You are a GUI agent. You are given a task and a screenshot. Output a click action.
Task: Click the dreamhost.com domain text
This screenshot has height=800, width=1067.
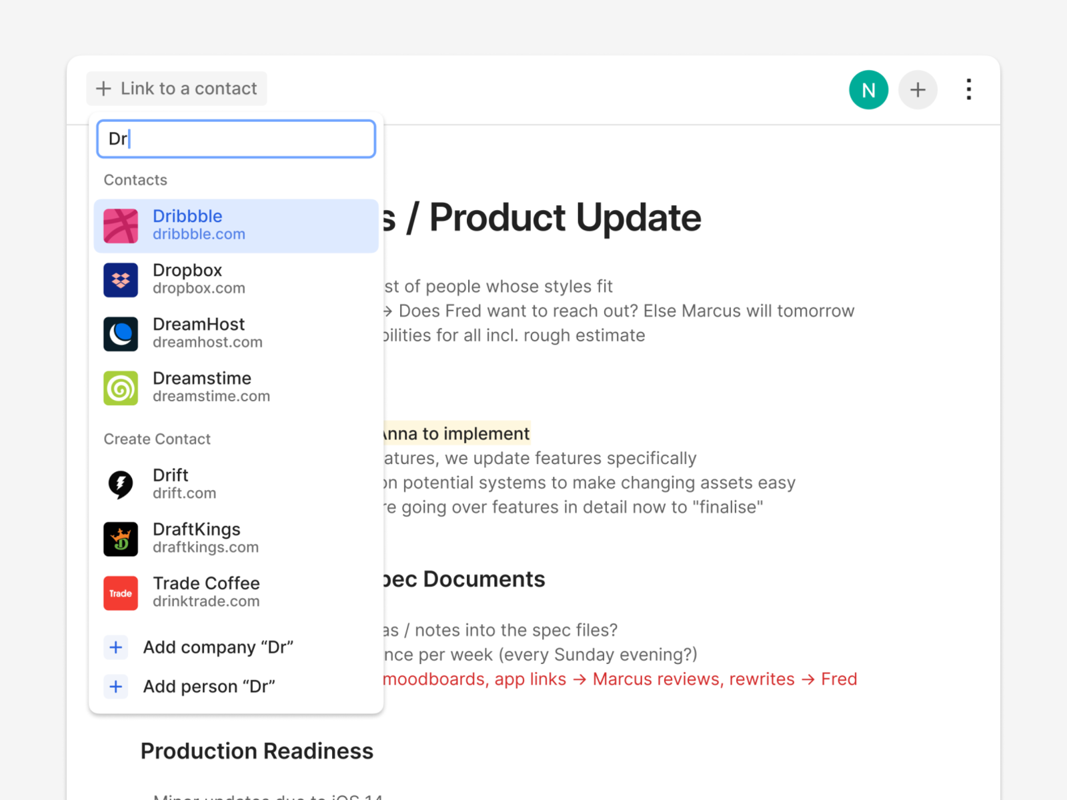(207, 342)
